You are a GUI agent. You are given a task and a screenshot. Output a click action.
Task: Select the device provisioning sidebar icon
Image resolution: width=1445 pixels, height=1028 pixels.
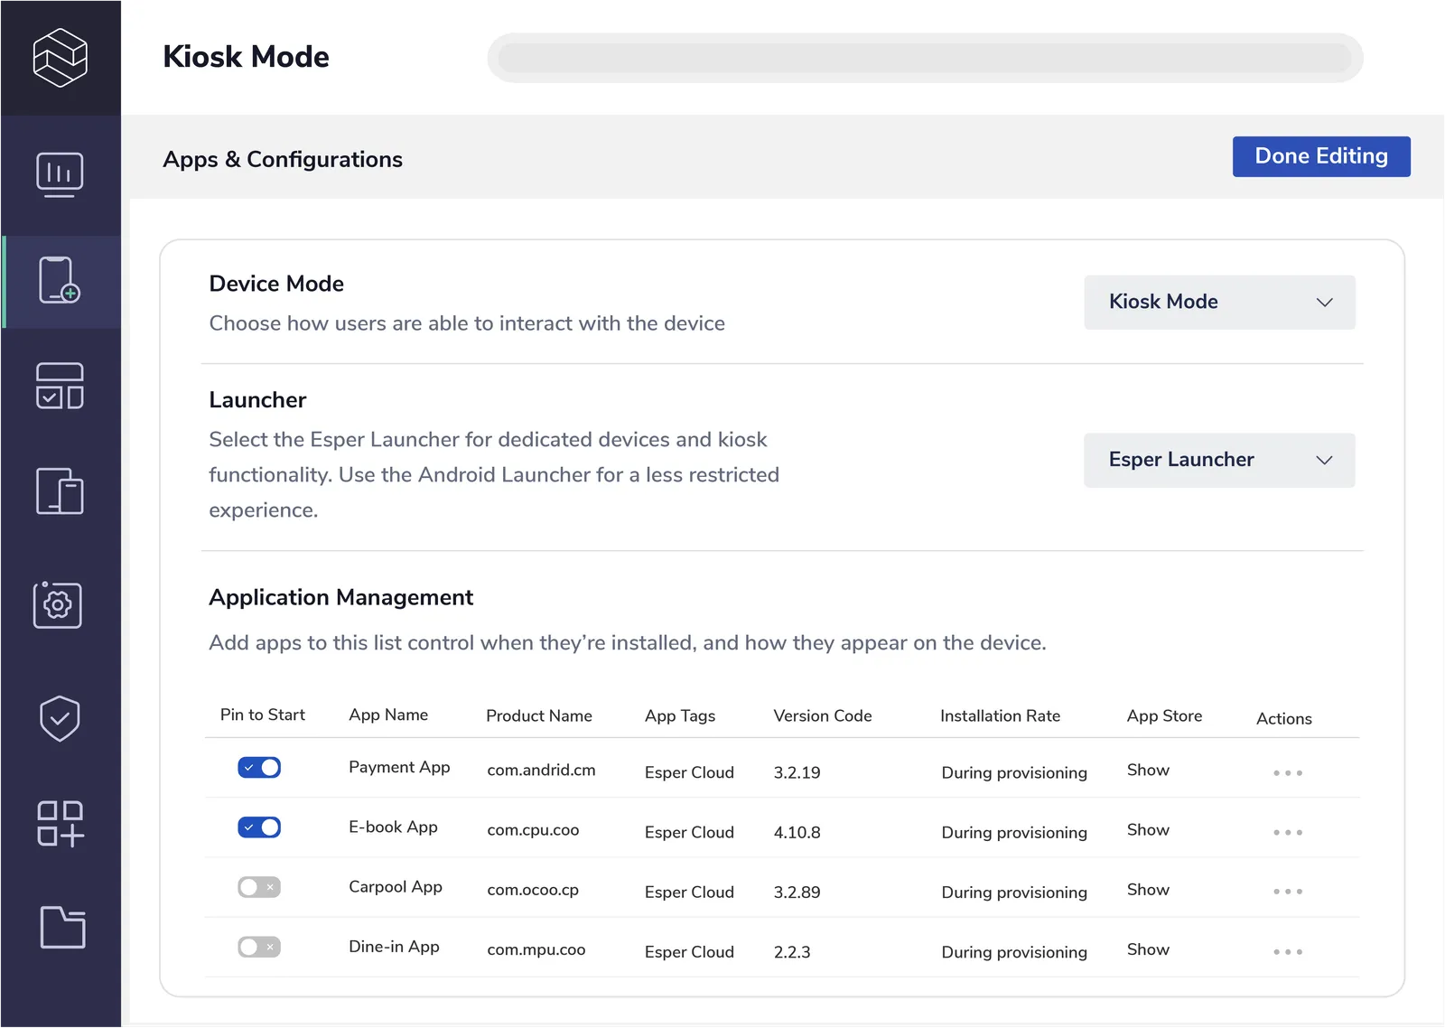coord(60,280)
